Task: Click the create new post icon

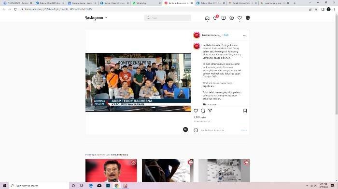Action: click(224, 18)
